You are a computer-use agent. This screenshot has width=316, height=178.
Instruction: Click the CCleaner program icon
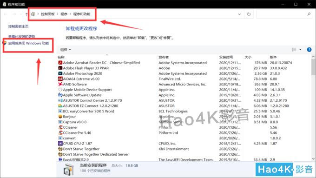tap(60, 127)
